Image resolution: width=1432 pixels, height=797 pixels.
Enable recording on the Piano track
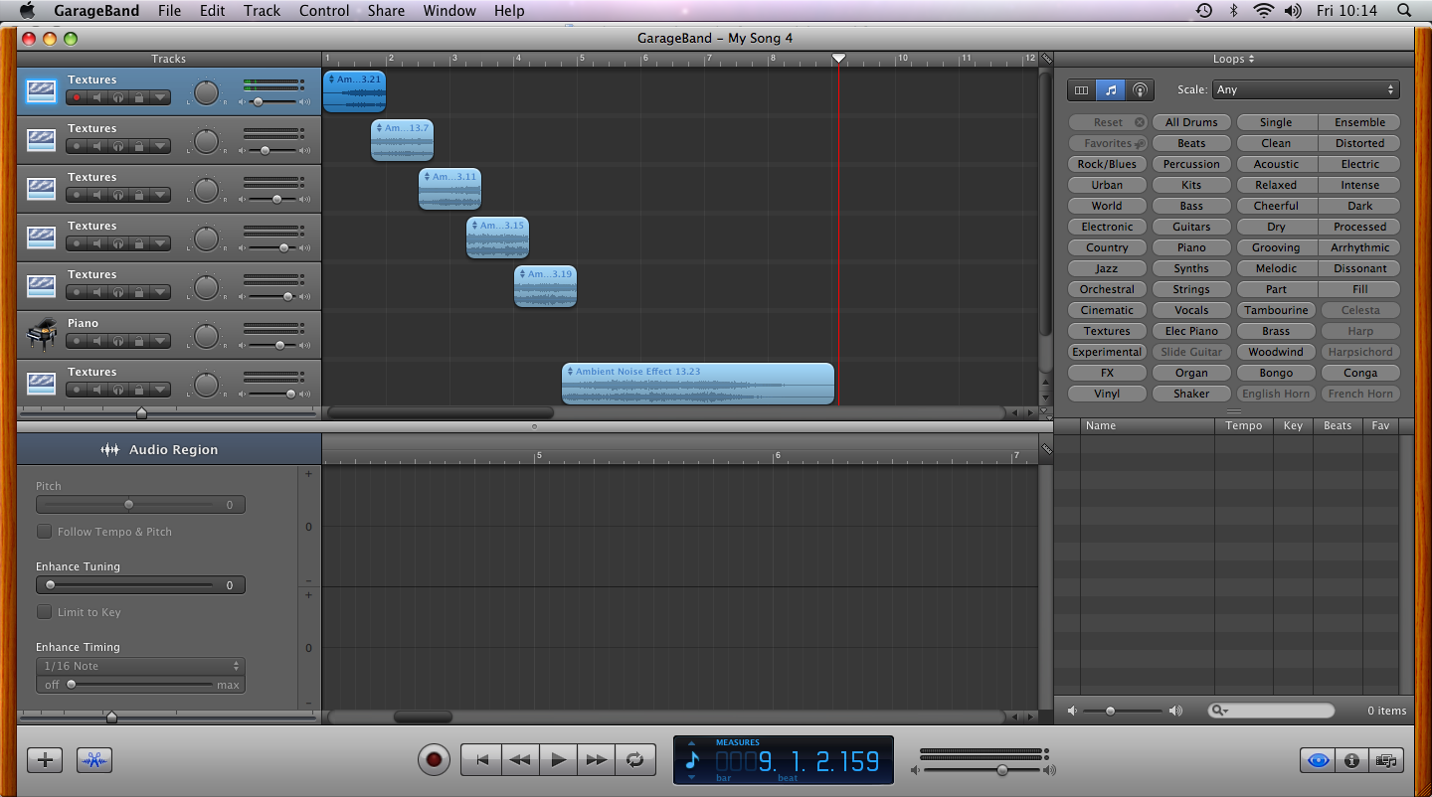76,341
